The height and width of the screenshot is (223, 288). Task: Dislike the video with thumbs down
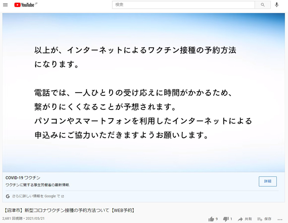tap(226, 219)
